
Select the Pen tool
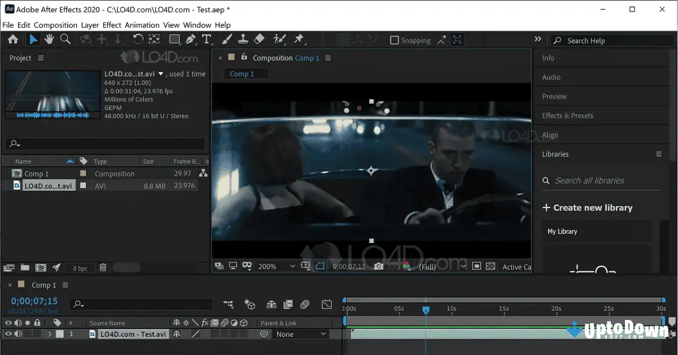[191, 39]
